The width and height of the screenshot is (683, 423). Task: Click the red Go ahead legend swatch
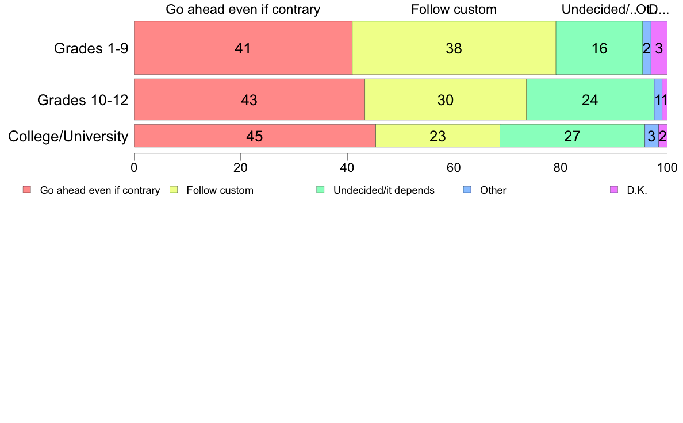[27, 190]
